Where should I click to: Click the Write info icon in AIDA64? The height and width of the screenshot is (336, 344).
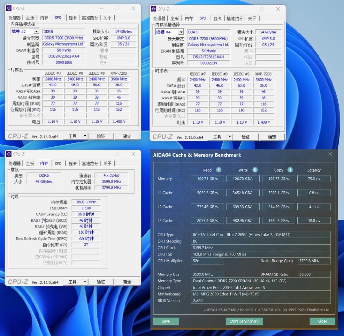(255, 170)
